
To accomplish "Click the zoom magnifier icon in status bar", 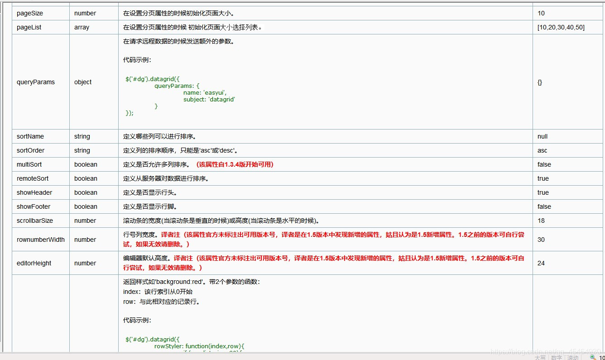I will pos(593,357).
